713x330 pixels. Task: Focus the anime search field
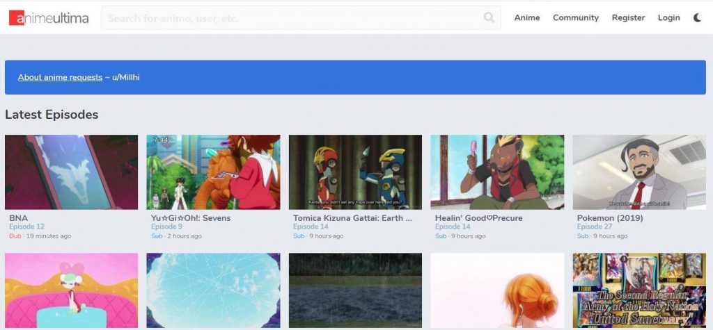coord(301,17)
